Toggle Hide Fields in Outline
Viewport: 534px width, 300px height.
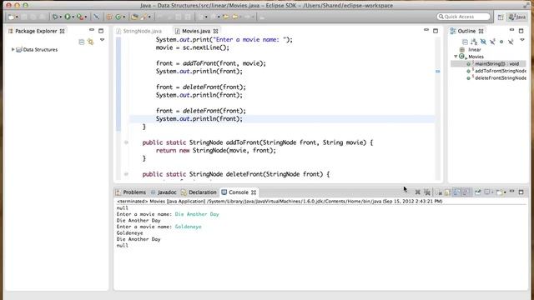coord(483,42)
